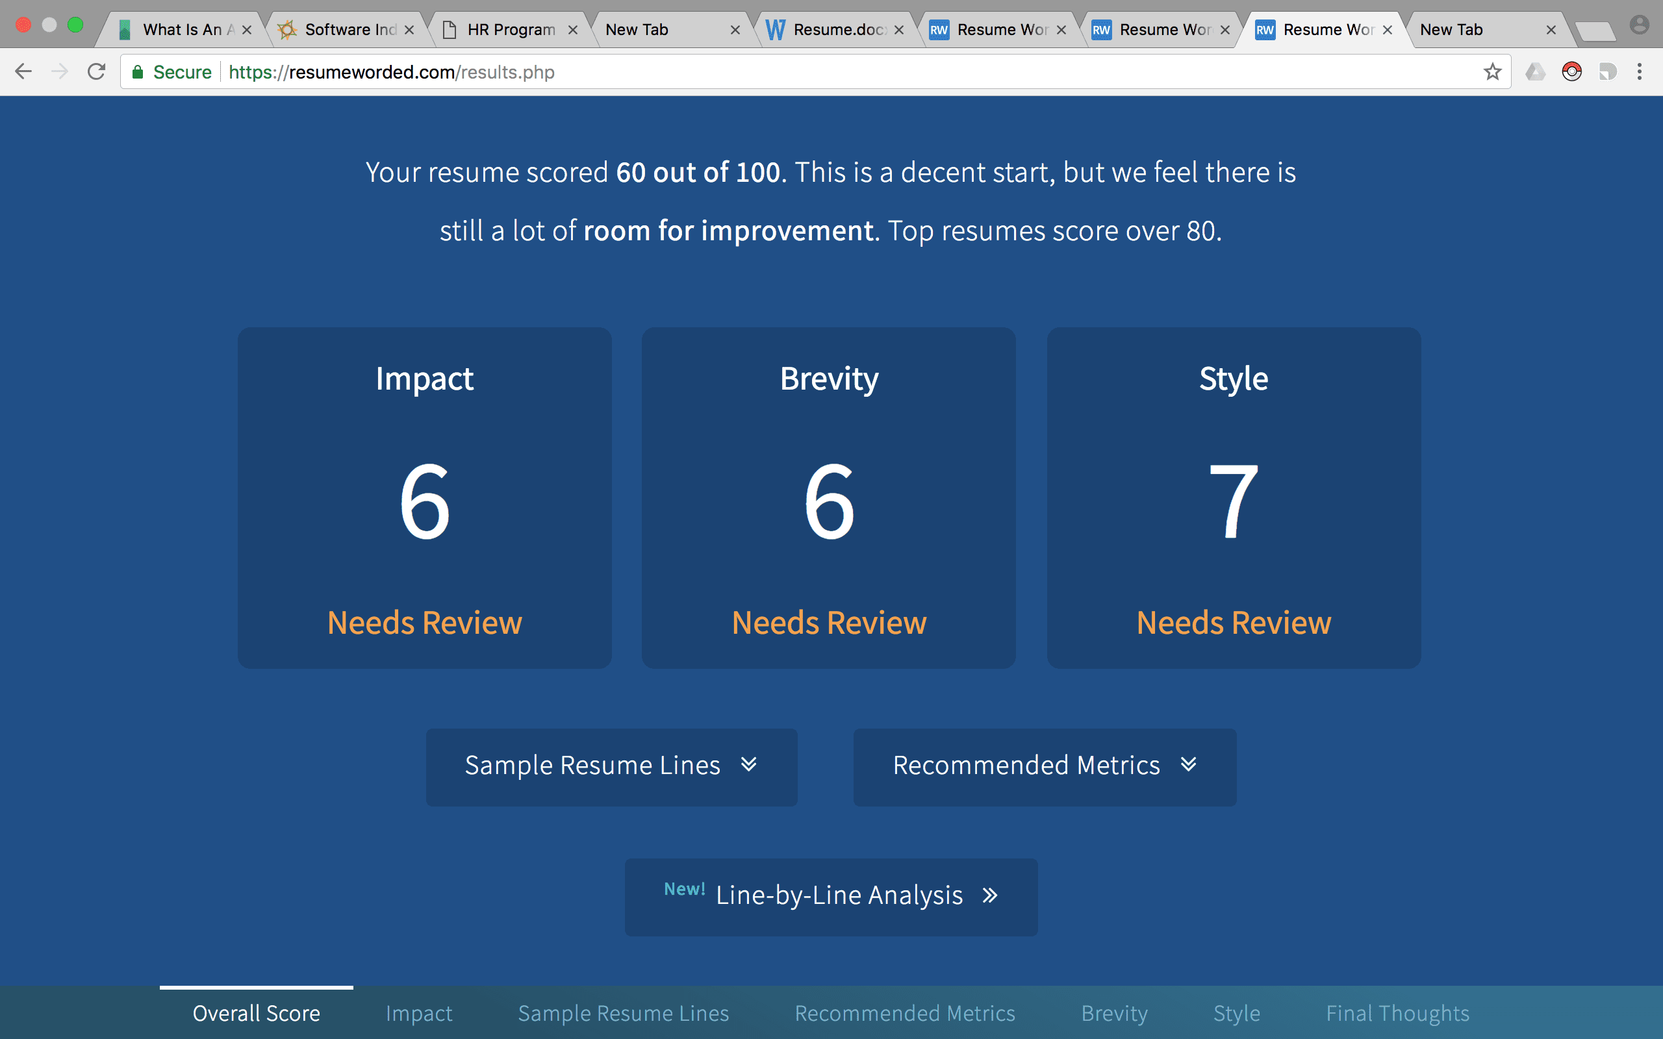Viewport: 1663px width, 1039px height.
Task: Click the browser back arrow
Action: click(x=23, y=71)
